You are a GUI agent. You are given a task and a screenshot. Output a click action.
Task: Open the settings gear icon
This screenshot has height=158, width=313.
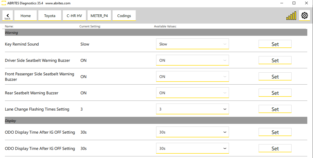[305, 16]
